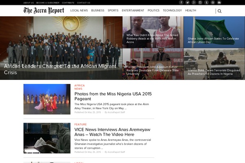Open the Business menu

click(x=98, y=11)
